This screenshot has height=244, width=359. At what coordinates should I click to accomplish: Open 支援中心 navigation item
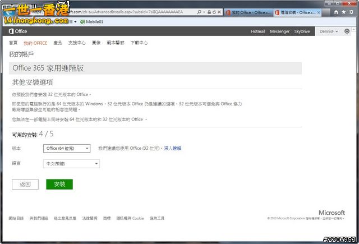click(77, 43)
